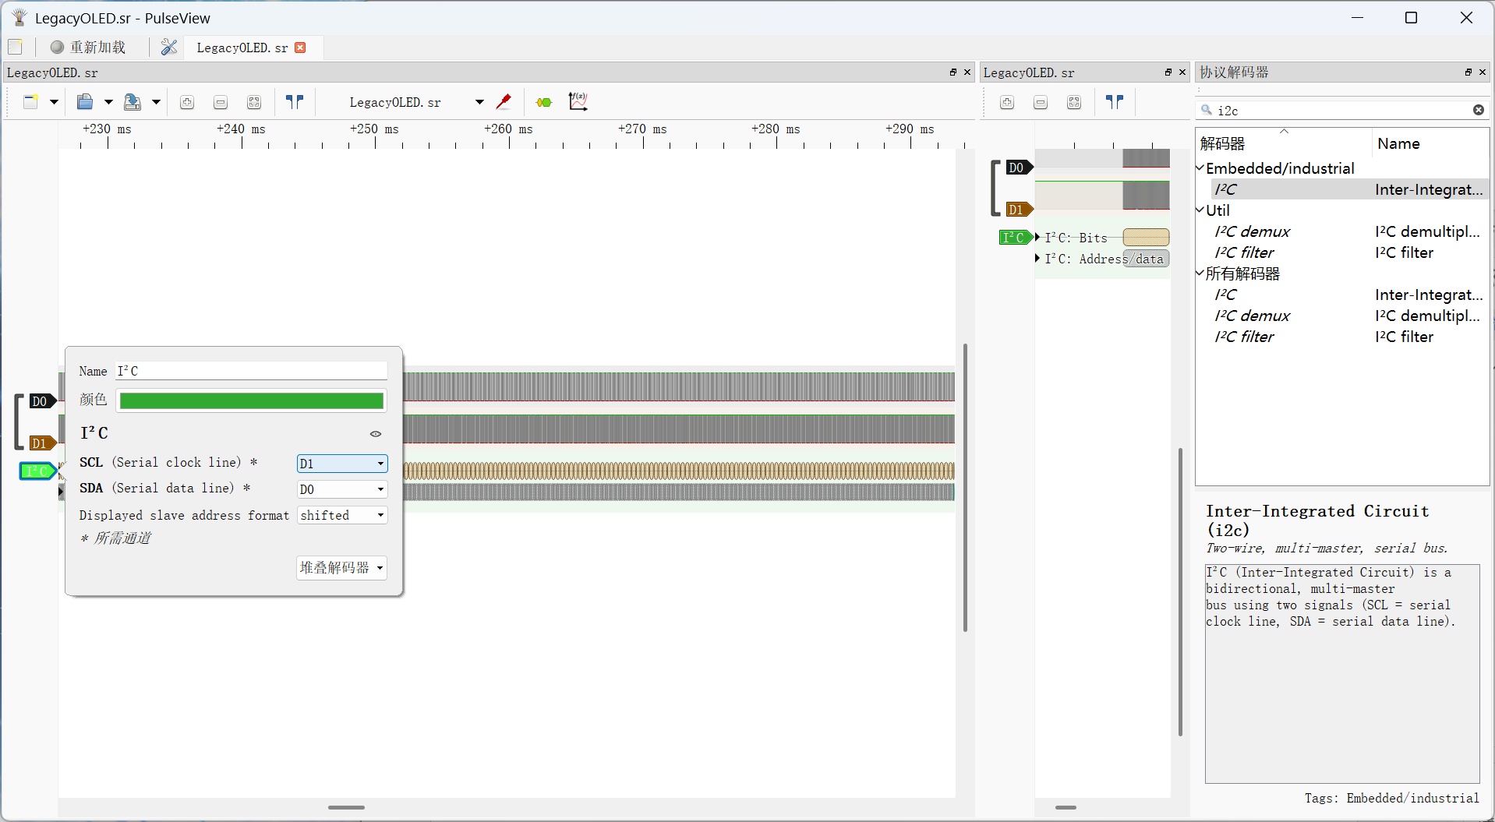
Task: Clear the decoder search field
Action: (1478, 110)
